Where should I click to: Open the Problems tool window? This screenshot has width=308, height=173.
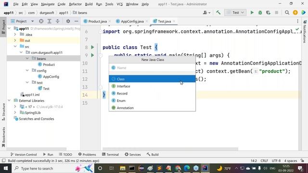tap(87, 154)
